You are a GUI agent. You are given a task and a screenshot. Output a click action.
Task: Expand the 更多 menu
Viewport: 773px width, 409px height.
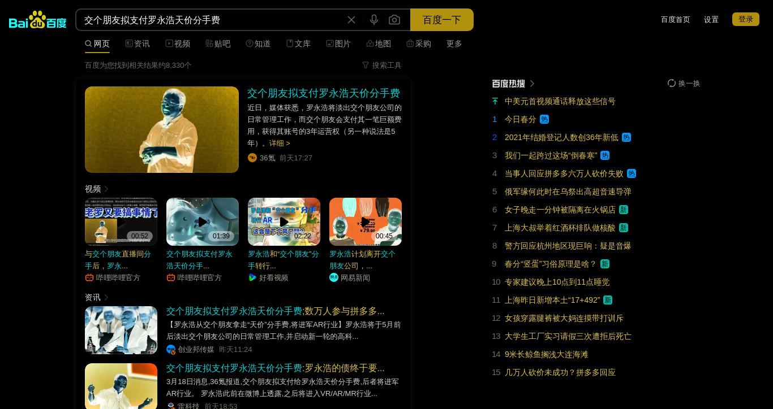coord(454,43)
